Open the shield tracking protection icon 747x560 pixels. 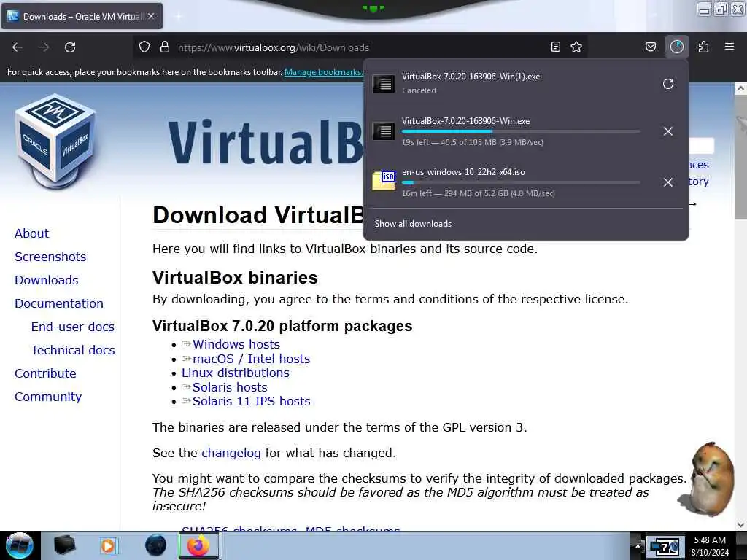(x=144, y=47)
